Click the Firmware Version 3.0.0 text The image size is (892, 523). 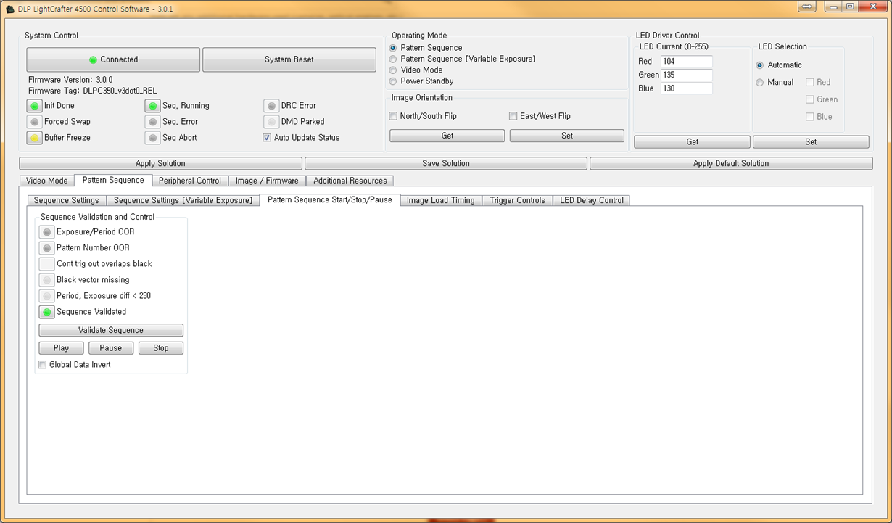(x=70, y=80)
